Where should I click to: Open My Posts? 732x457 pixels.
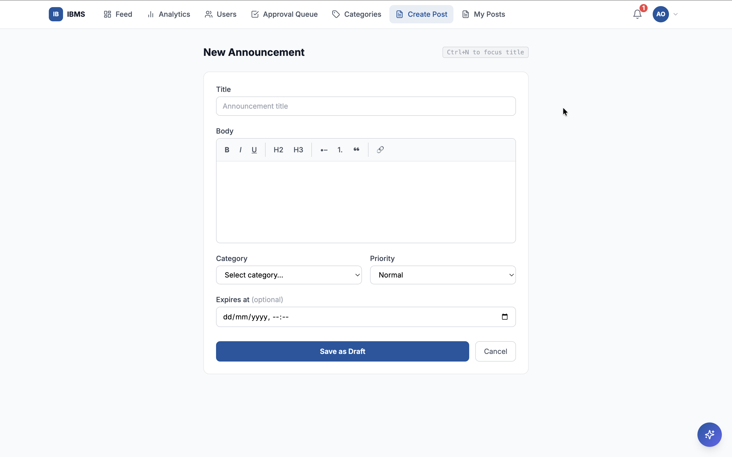[483, 14]
